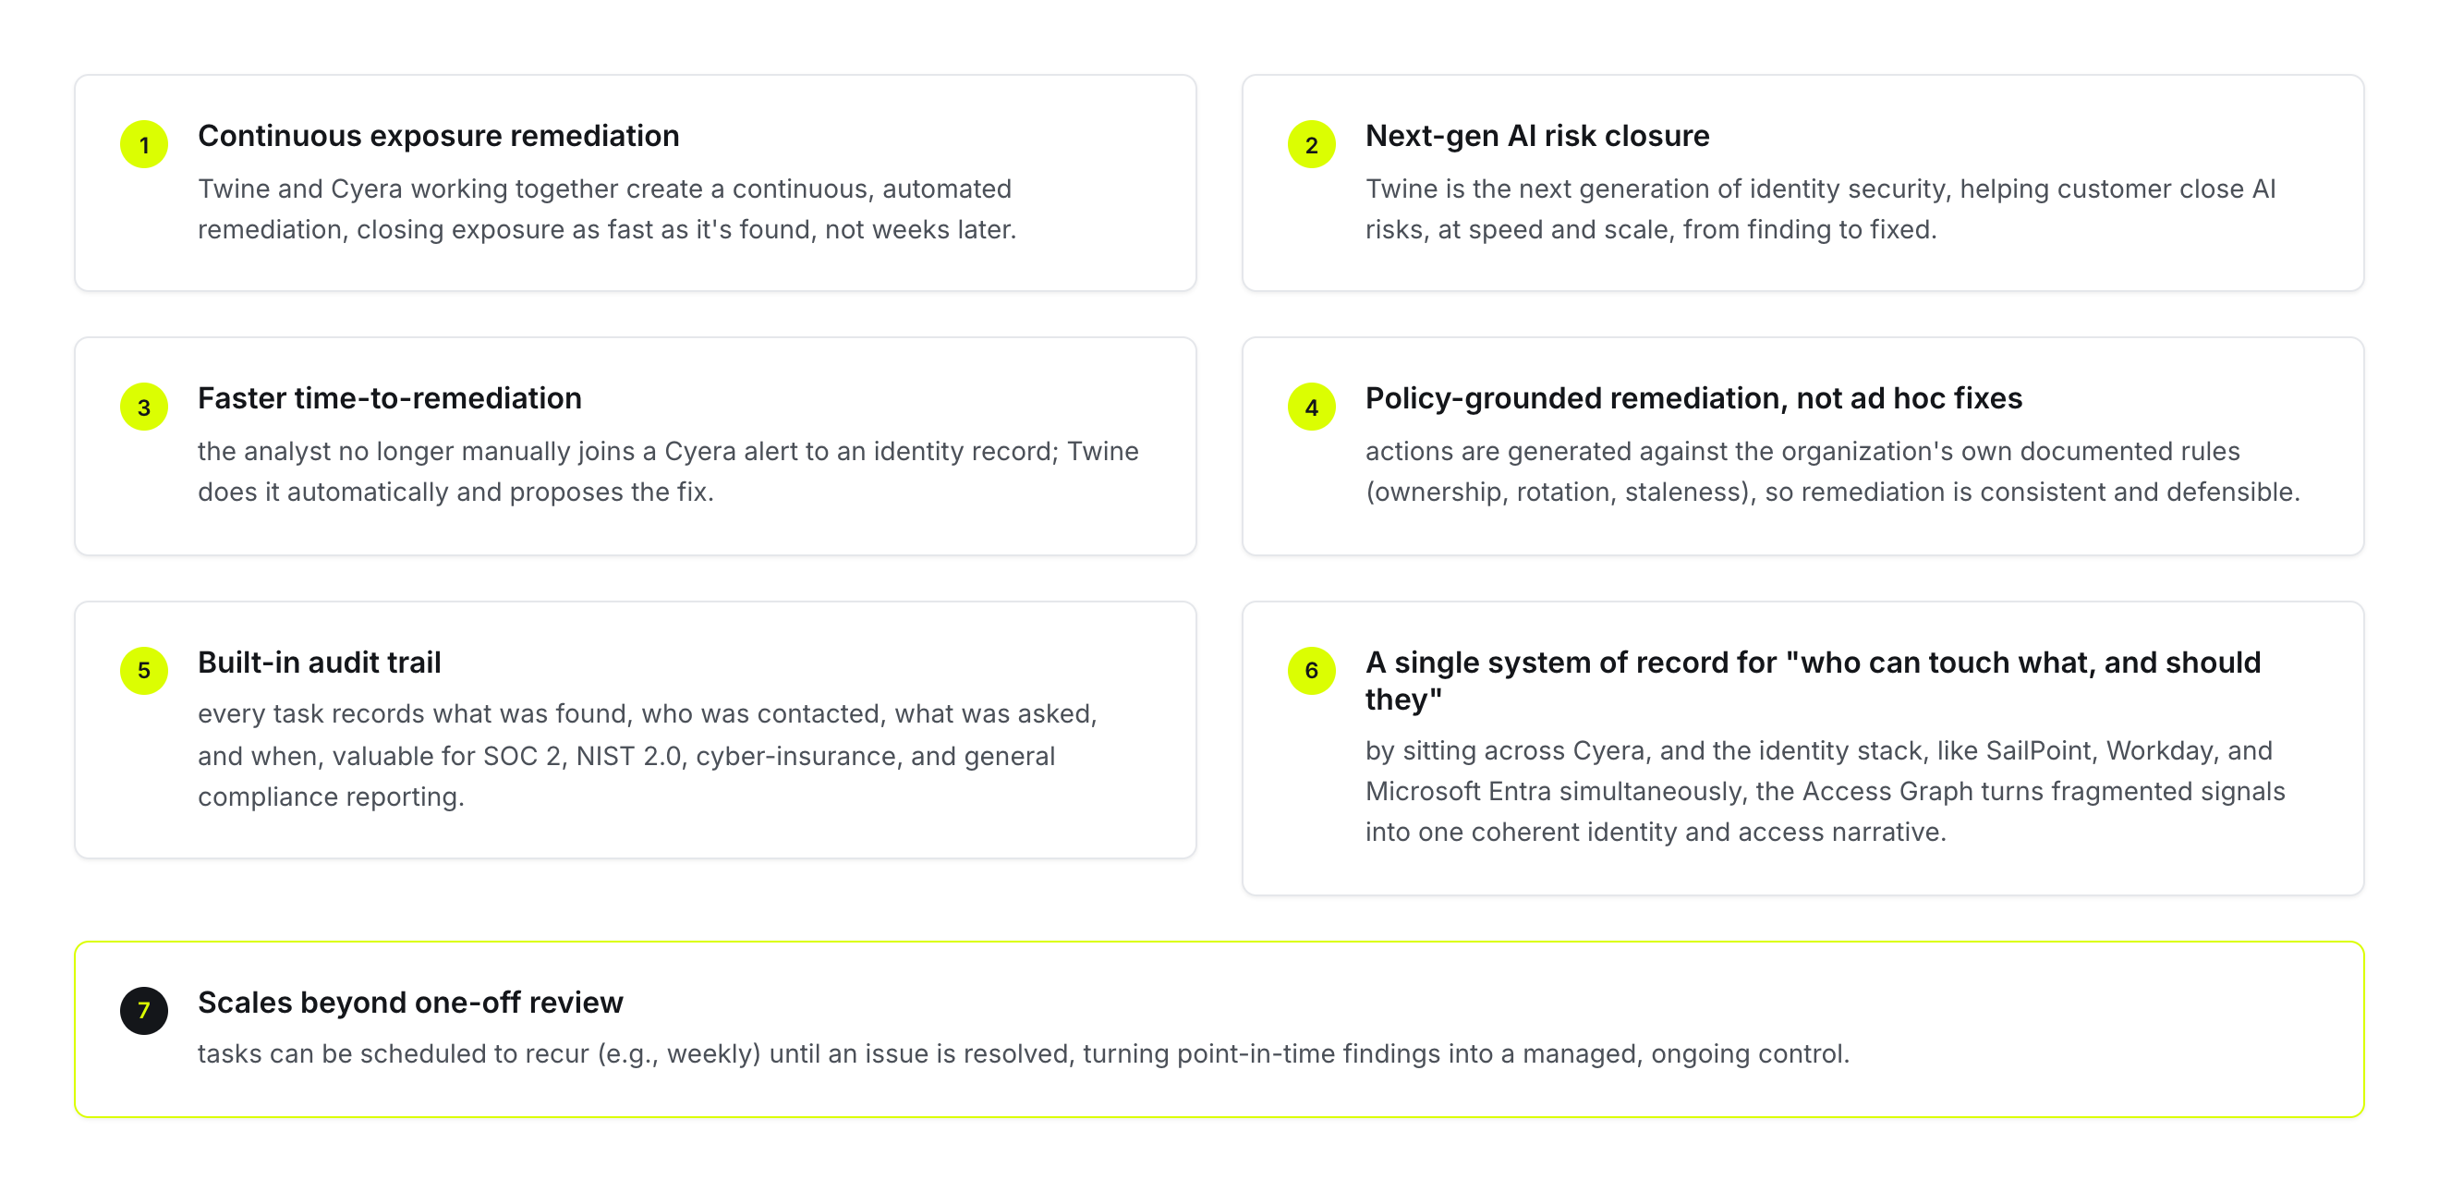Click the identity security description under card 2
Screen dimensions: 2439x1192
coord(1820,208)
